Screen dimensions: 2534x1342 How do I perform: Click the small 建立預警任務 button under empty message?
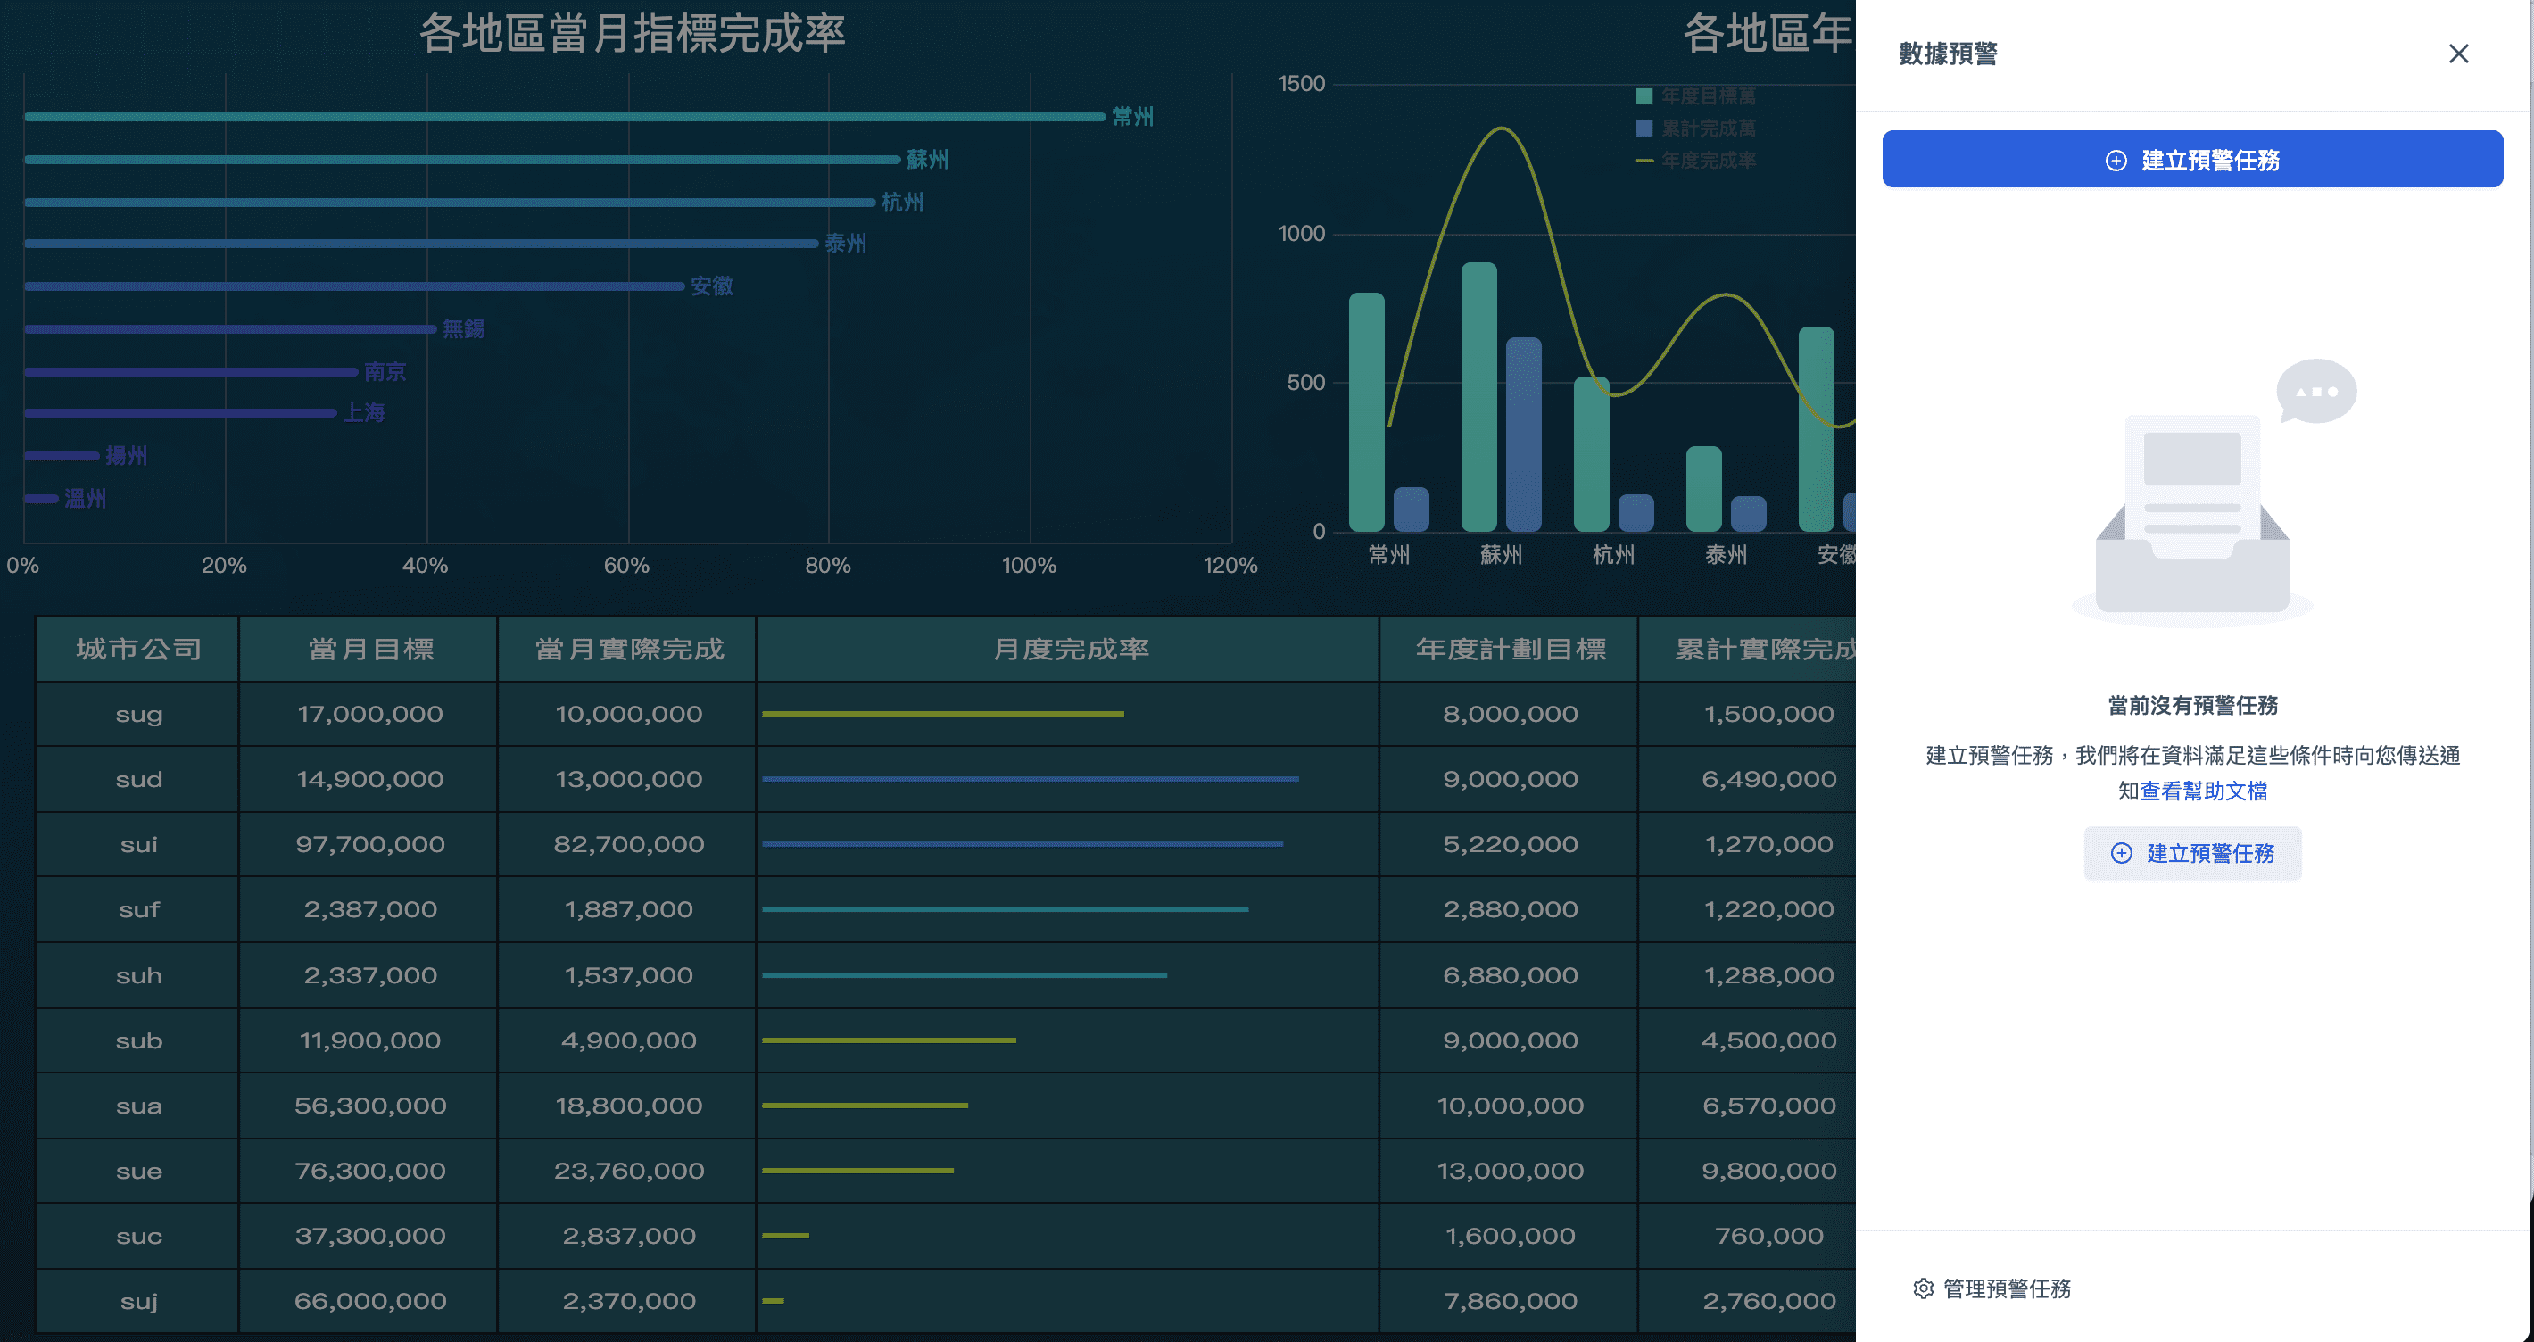pyautogui.click(x=2191, y=853)
